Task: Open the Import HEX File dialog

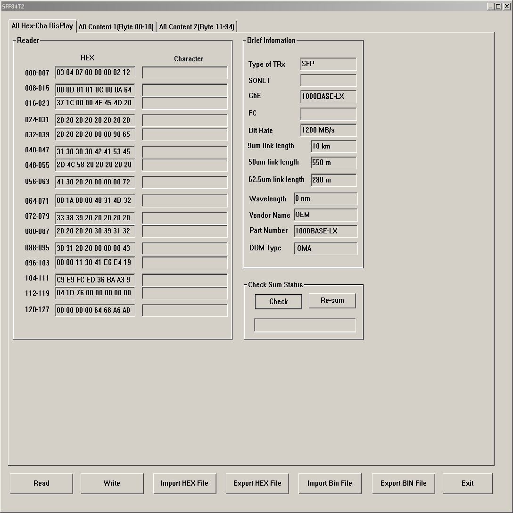Action: coord(184,483)
